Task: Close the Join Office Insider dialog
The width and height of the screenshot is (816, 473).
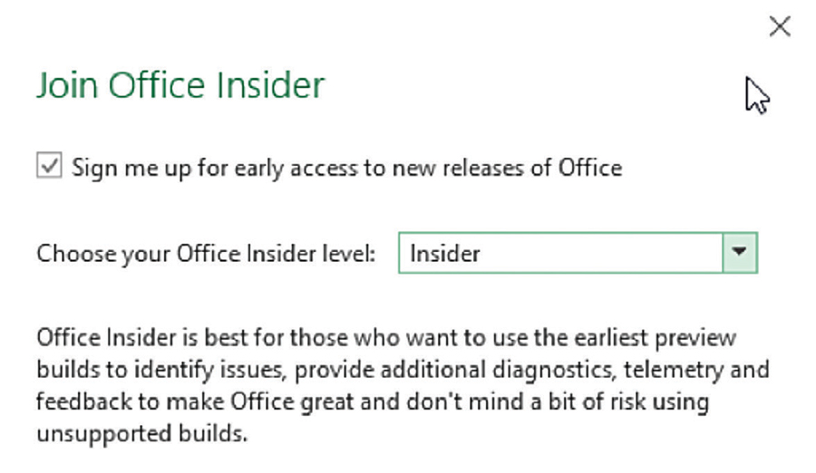Action: pos(780,27)
